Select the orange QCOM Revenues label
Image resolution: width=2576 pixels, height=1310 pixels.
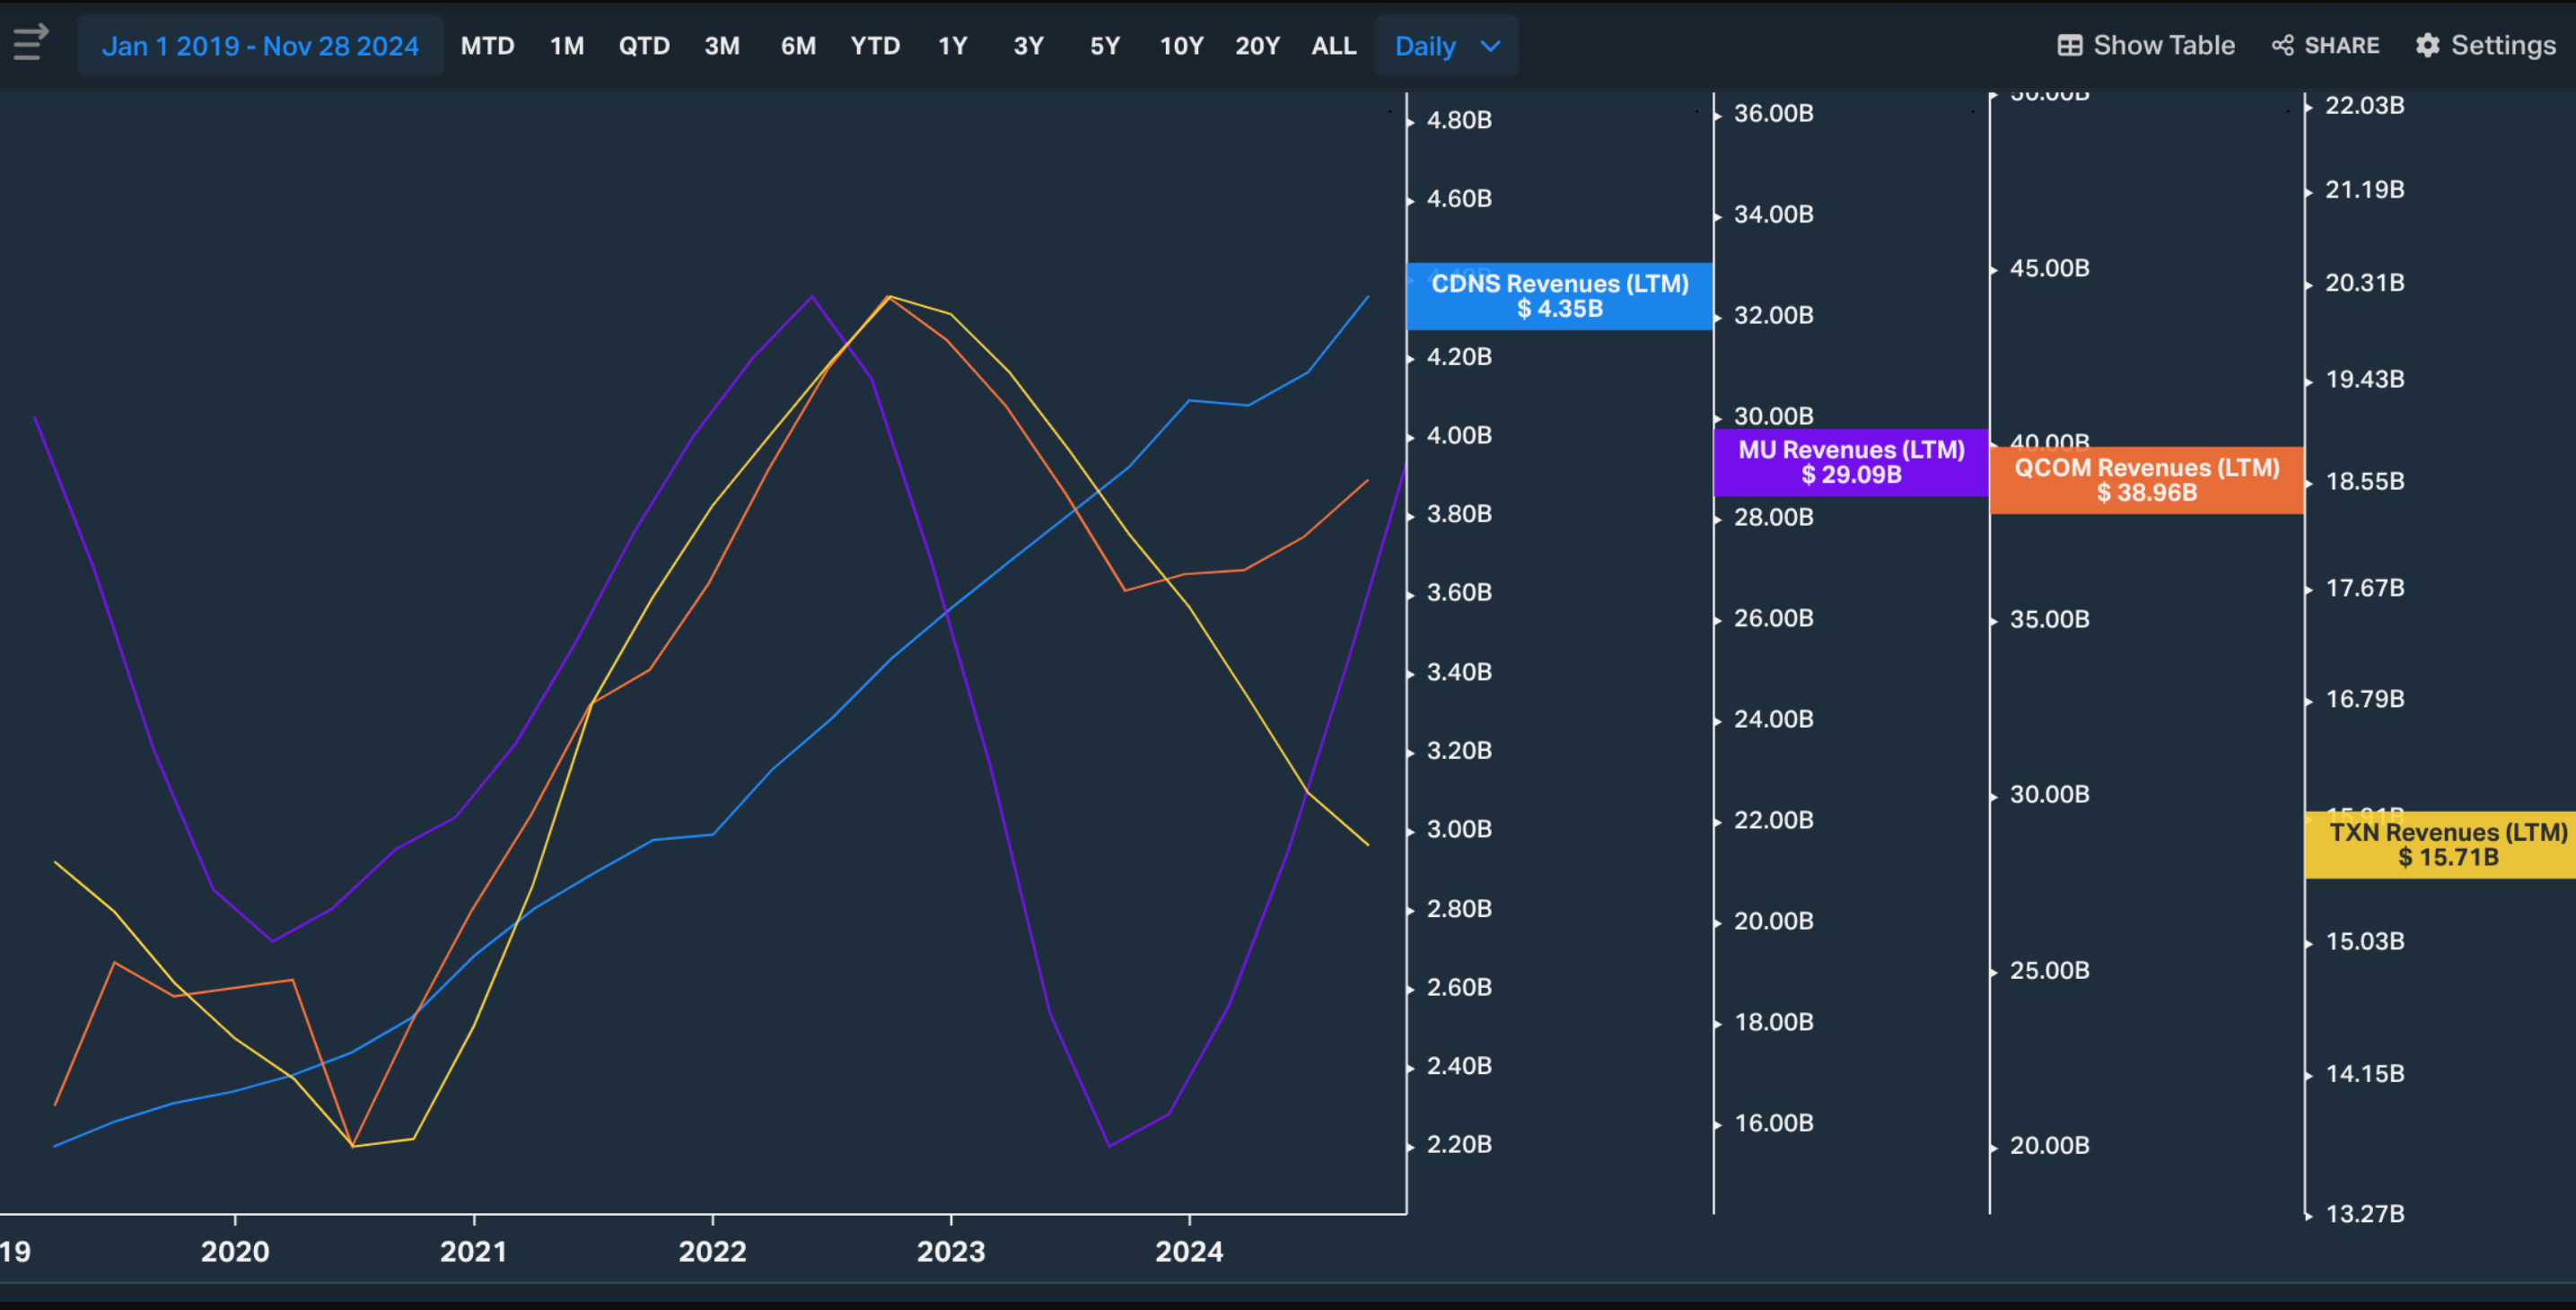pos(2146,480)
